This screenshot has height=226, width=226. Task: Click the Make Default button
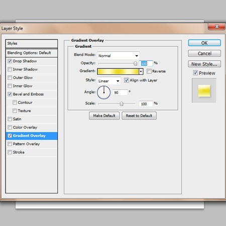[x=104, y=116]
